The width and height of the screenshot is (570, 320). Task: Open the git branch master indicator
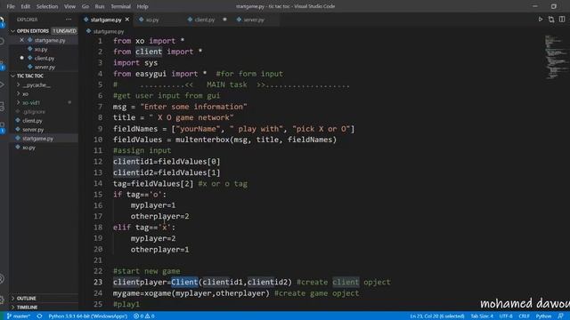[19, 316]
